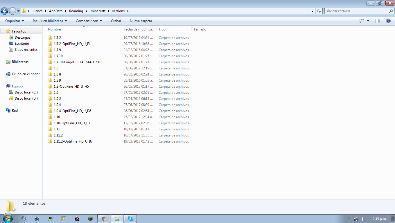Viewport: 395px width, 223px height.
Task: Select Bibliotecas in navigation pane
Action: click(20, 62)
